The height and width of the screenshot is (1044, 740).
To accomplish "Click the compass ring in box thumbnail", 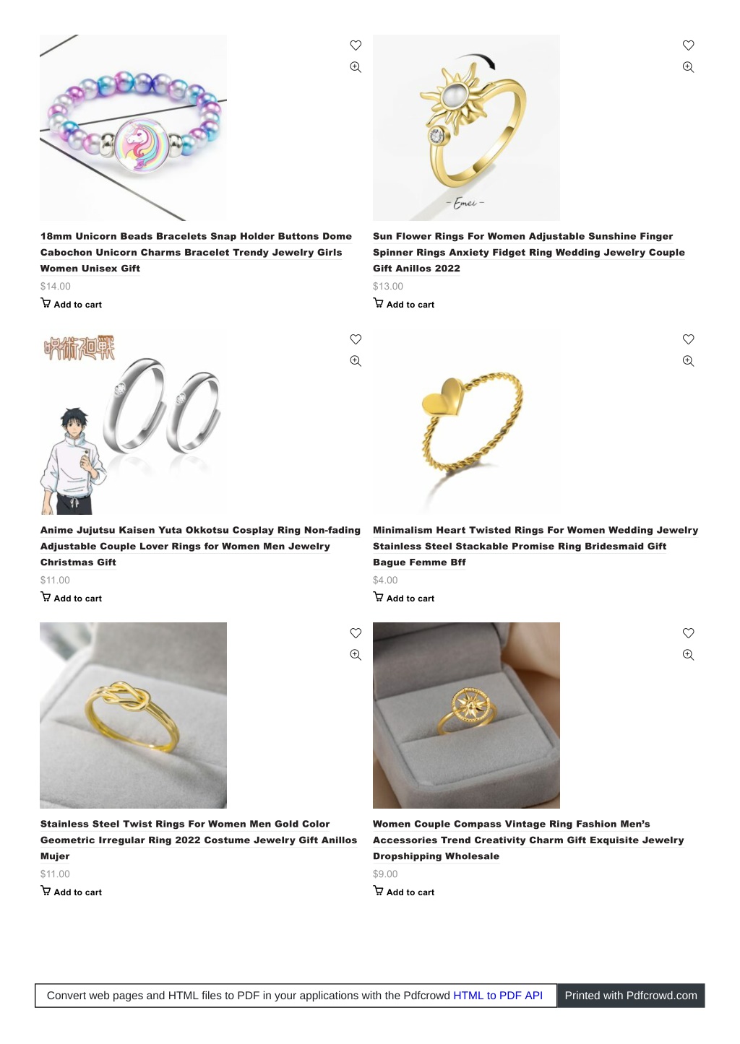I will 466,715.
